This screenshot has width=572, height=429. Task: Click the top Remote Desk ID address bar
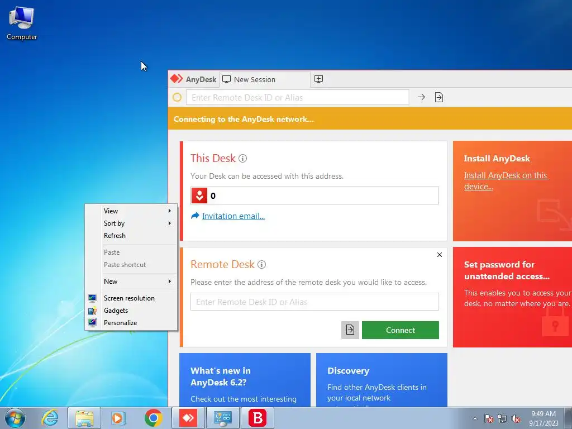(297, 97)
